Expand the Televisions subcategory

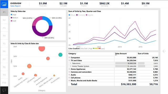pos(71,63)
